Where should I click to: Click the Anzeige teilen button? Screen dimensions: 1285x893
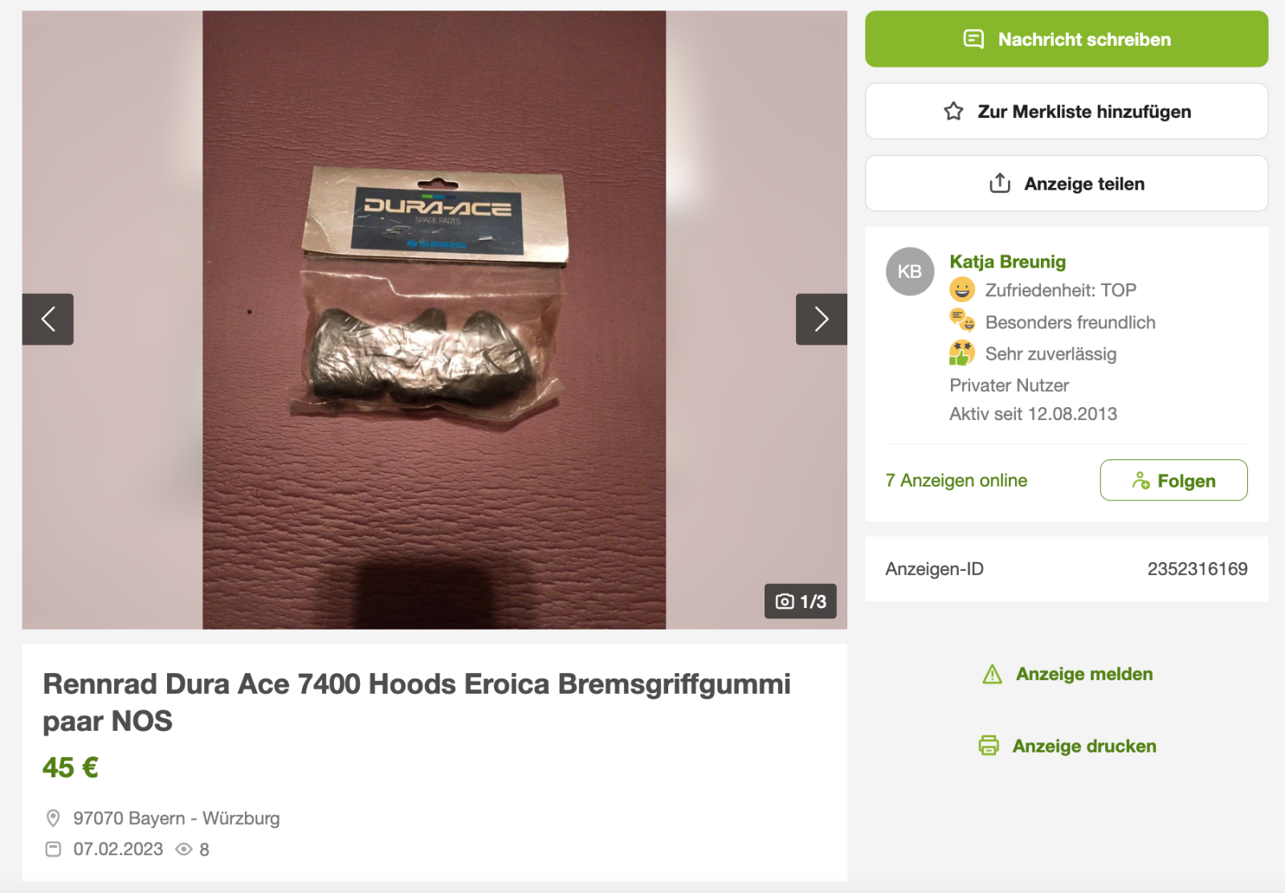pyautogui.click(x=1067, y=183)
